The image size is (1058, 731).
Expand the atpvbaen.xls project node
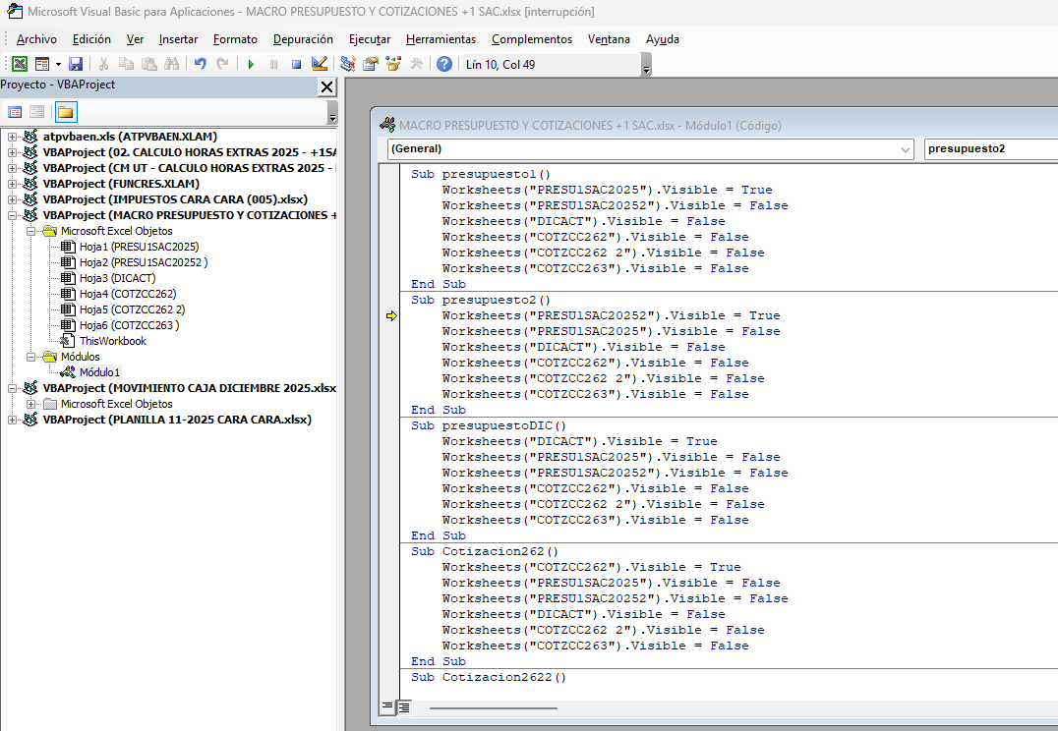12,137
